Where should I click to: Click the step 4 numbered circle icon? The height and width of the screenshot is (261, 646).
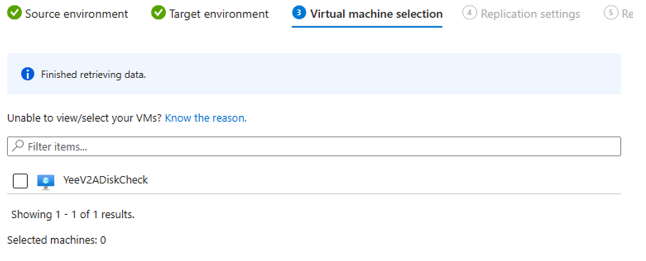click(x=470, y=13)
